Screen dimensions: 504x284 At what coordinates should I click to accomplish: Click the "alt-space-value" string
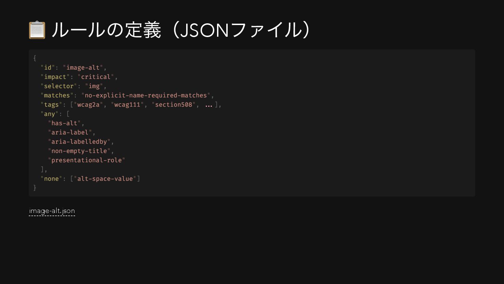coord(105,179)
